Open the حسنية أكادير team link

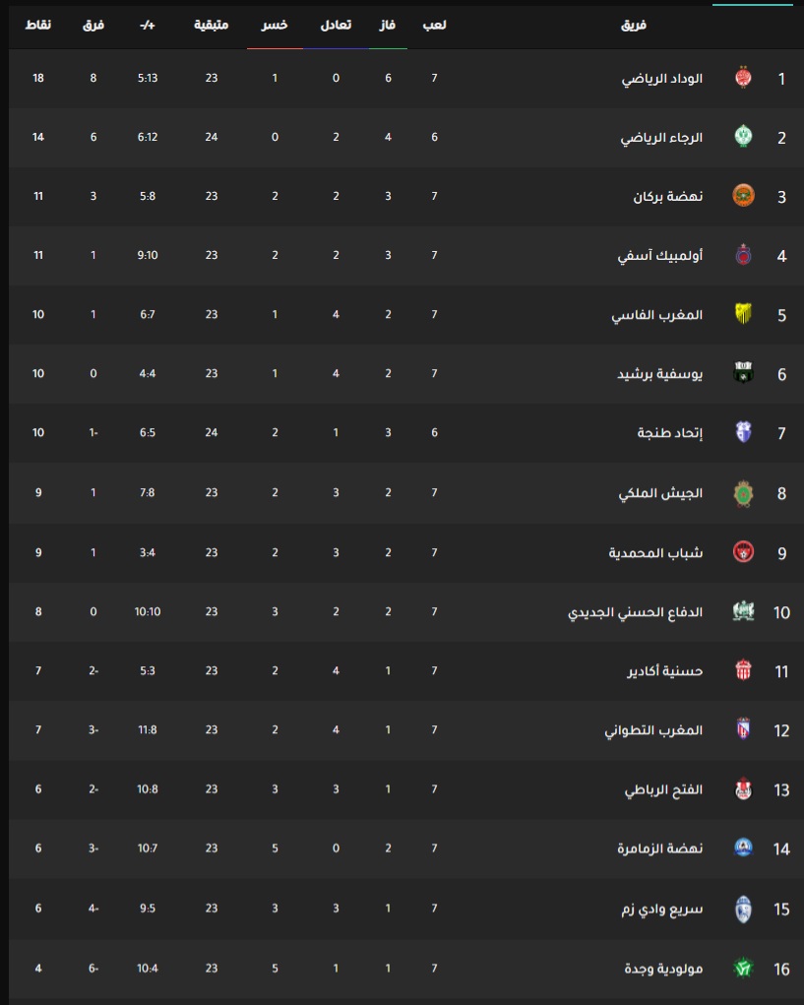tap(664, 671)
